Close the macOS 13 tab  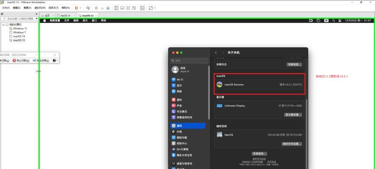click(x=96, y=15)
